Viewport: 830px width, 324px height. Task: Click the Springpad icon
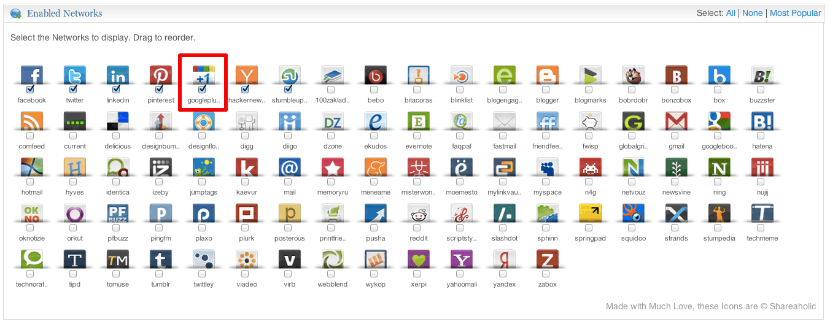591,214
